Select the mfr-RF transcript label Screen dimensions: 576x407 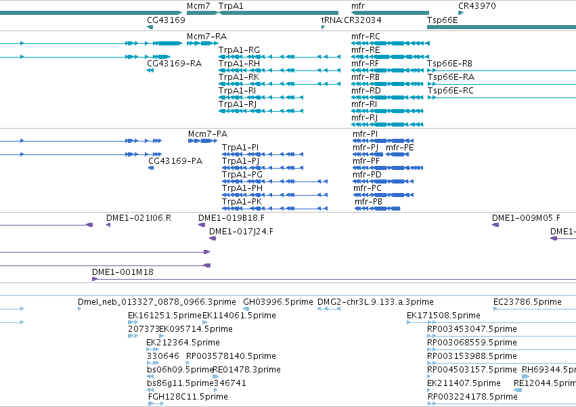coord(365,64)
